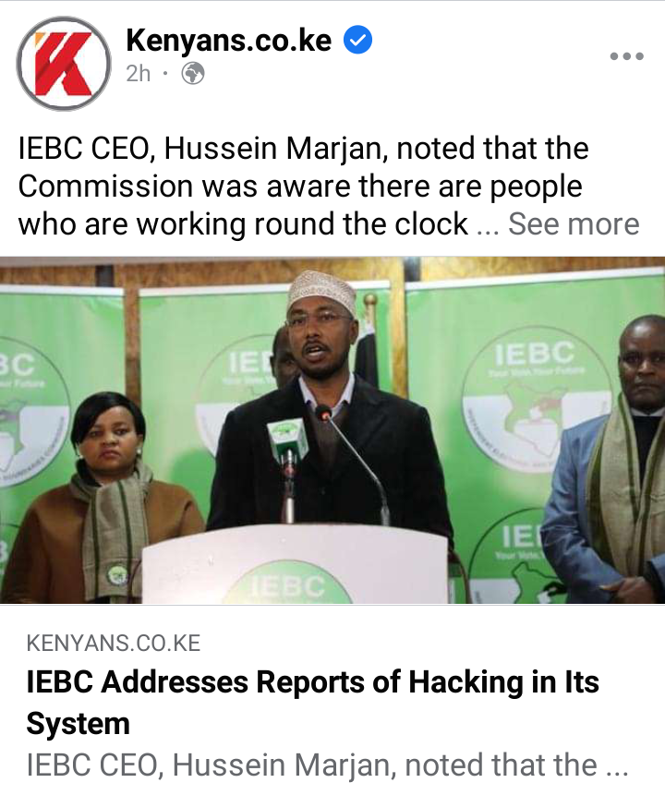Click the speaker's embroidered cap
This screenshot has width=665, height=807.
(x=321, y=288)
